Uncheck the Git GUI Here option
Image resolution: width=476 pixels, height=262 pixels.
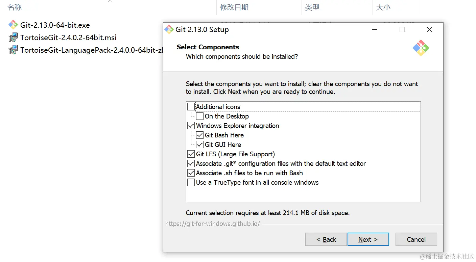[x=200, y=145]
